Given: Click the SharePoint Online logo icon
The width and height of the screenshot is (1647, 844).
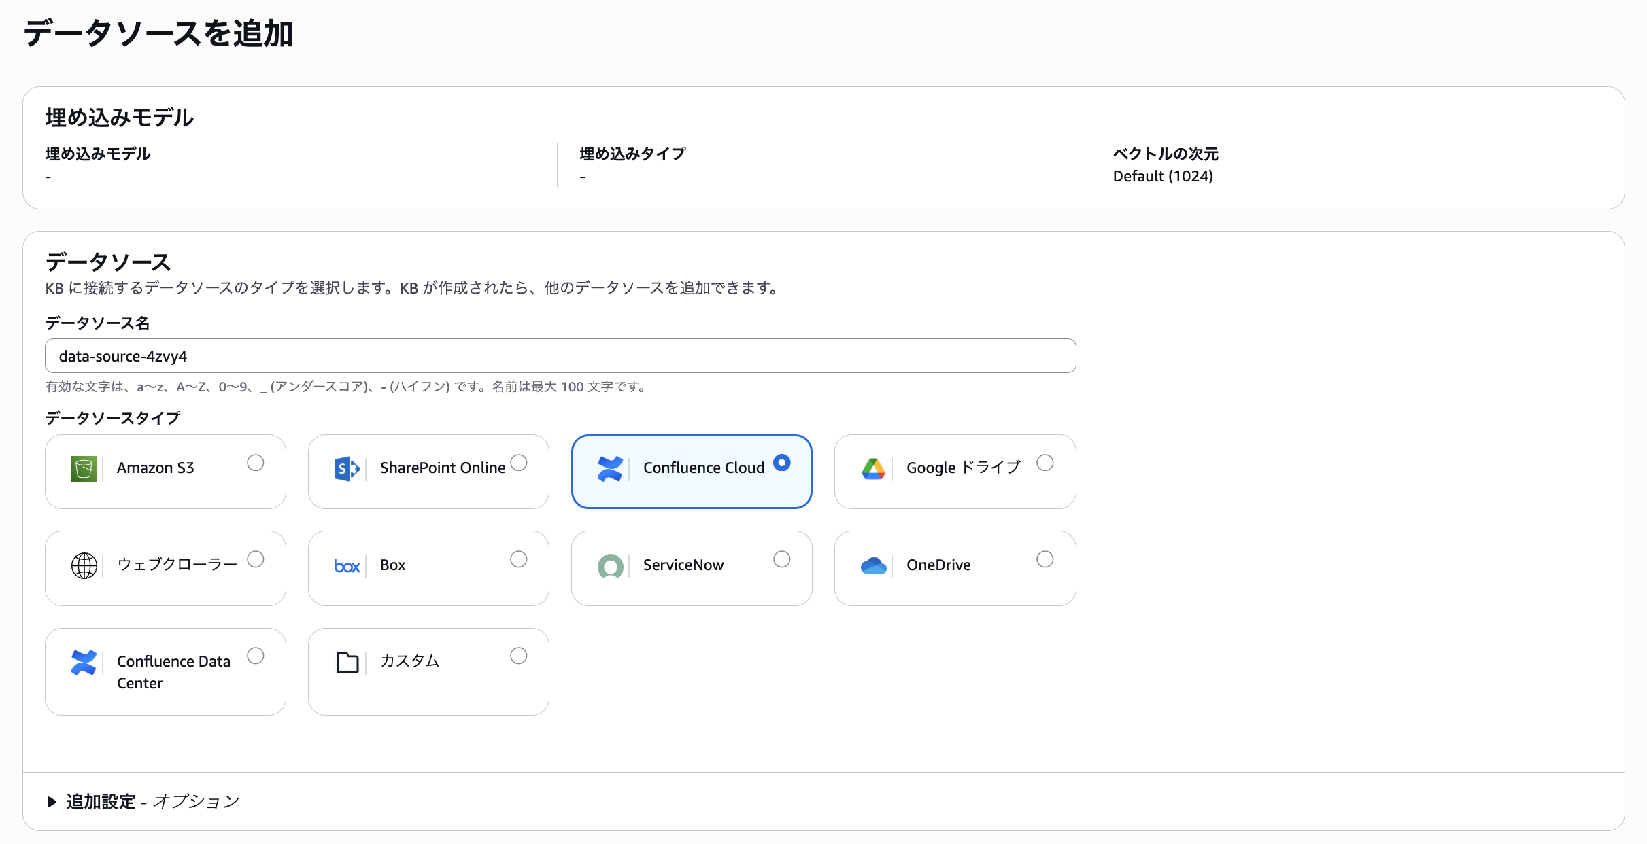Looking at the screenshot, I should pos(347,469).
